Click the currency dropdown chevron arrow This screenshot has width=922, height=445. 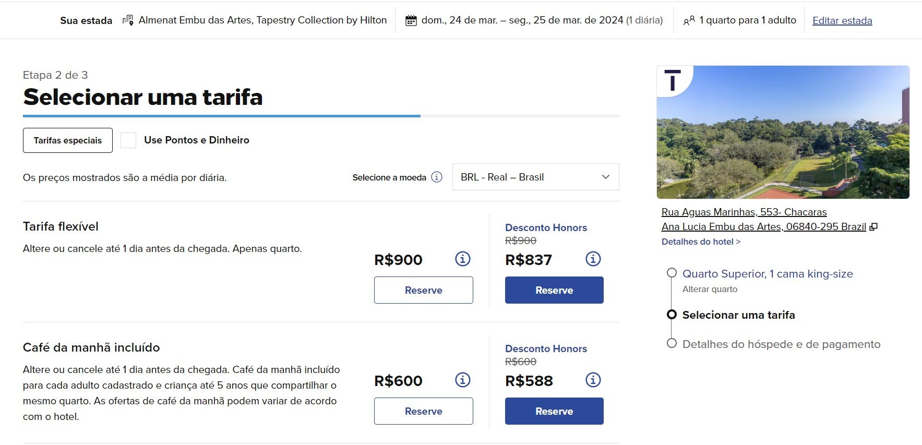coord(606,177)
